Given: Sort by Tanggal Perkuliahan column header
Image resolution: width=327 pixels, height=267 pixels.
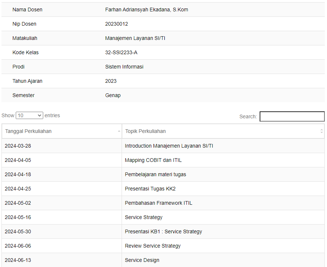Looking at the screenshot, I should [62, 131].
